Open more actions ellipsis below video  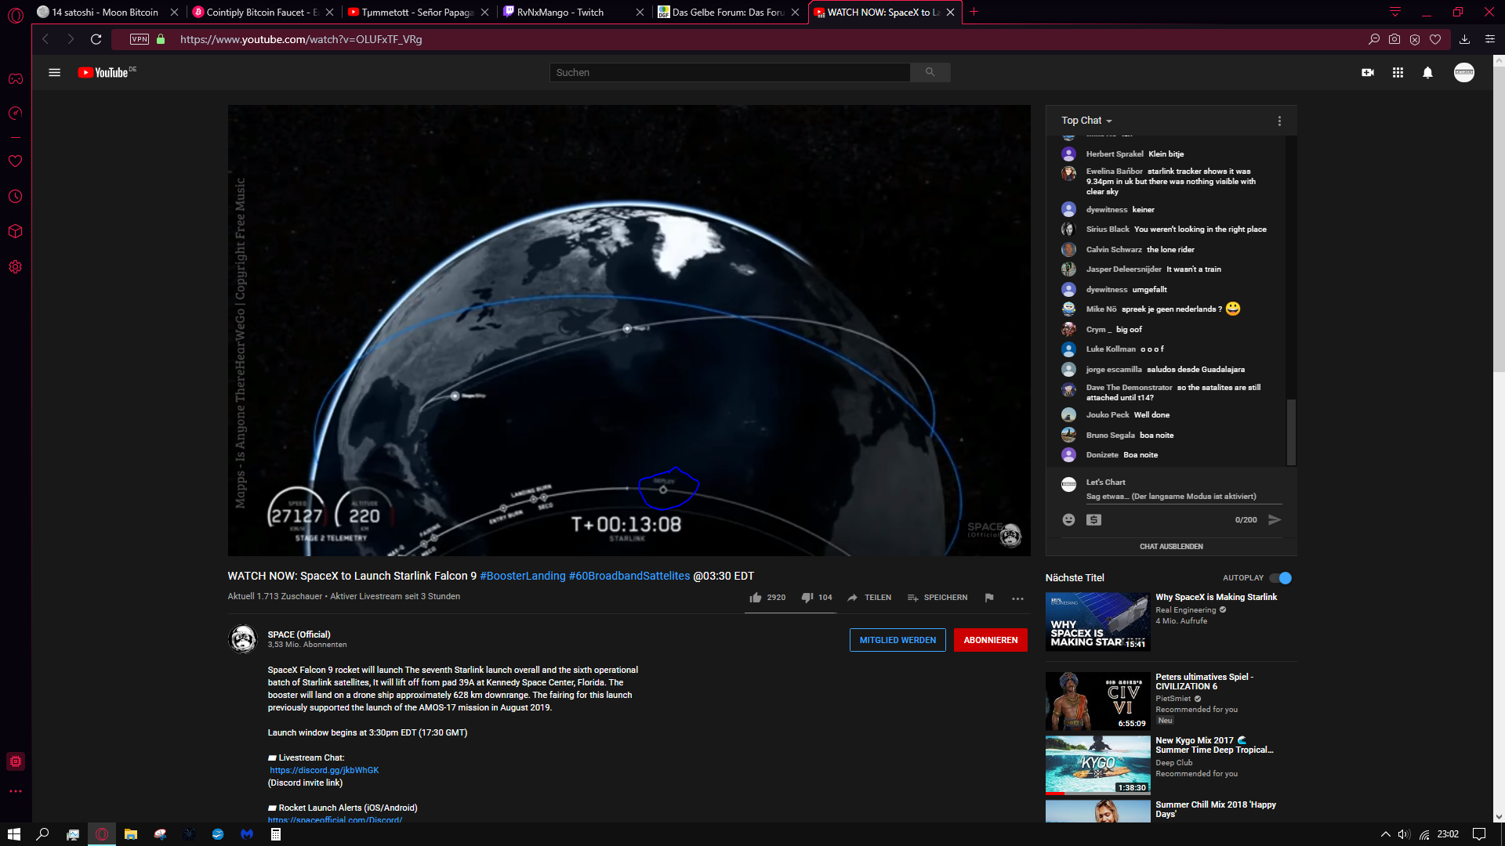tap(1017, 598)
